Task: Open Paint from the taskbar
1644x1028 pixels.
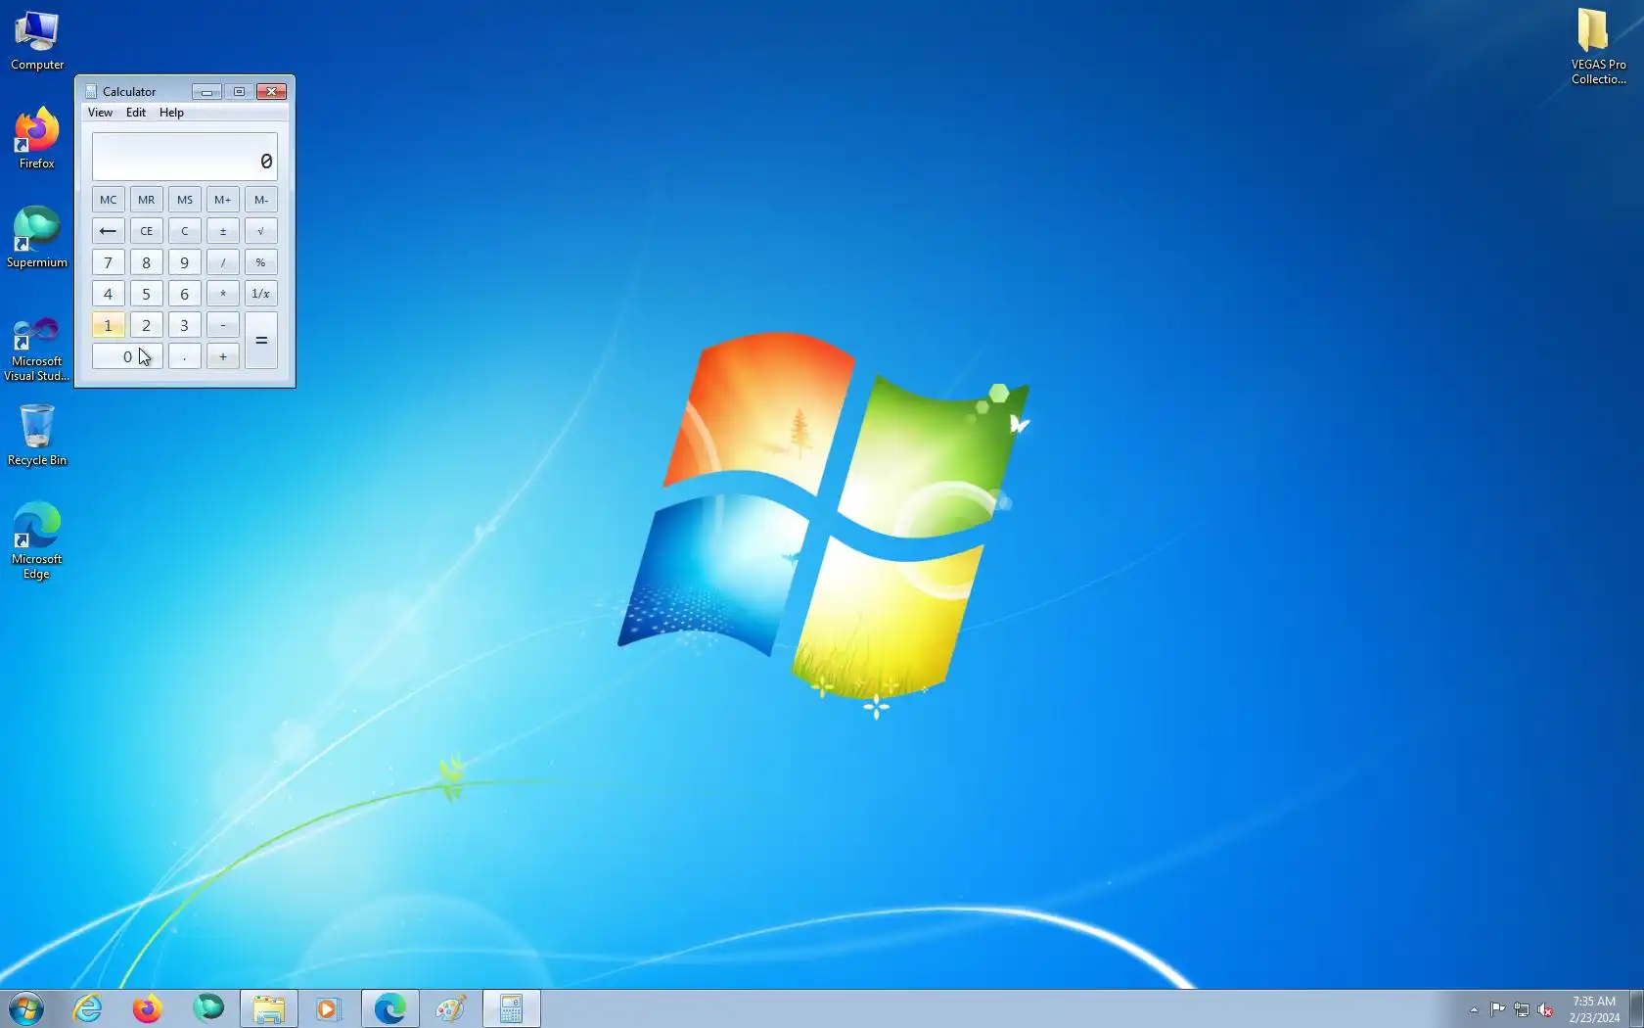Action: click(x=450, y=1008)
